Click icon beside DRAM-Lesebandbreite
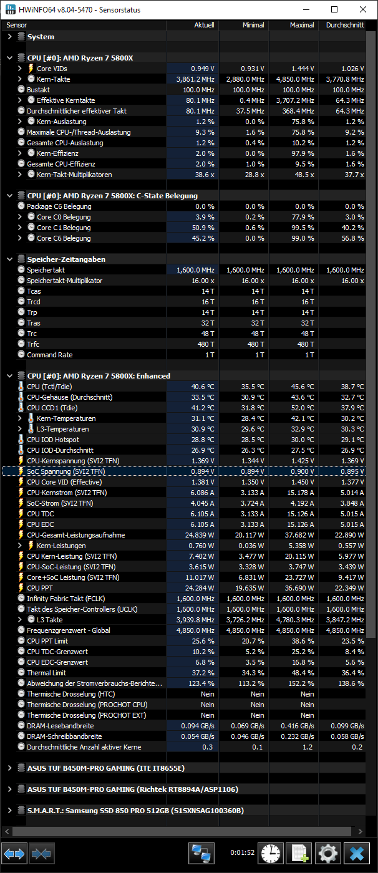Viewport: 378px width, 873px height. [x=21, y=726]
